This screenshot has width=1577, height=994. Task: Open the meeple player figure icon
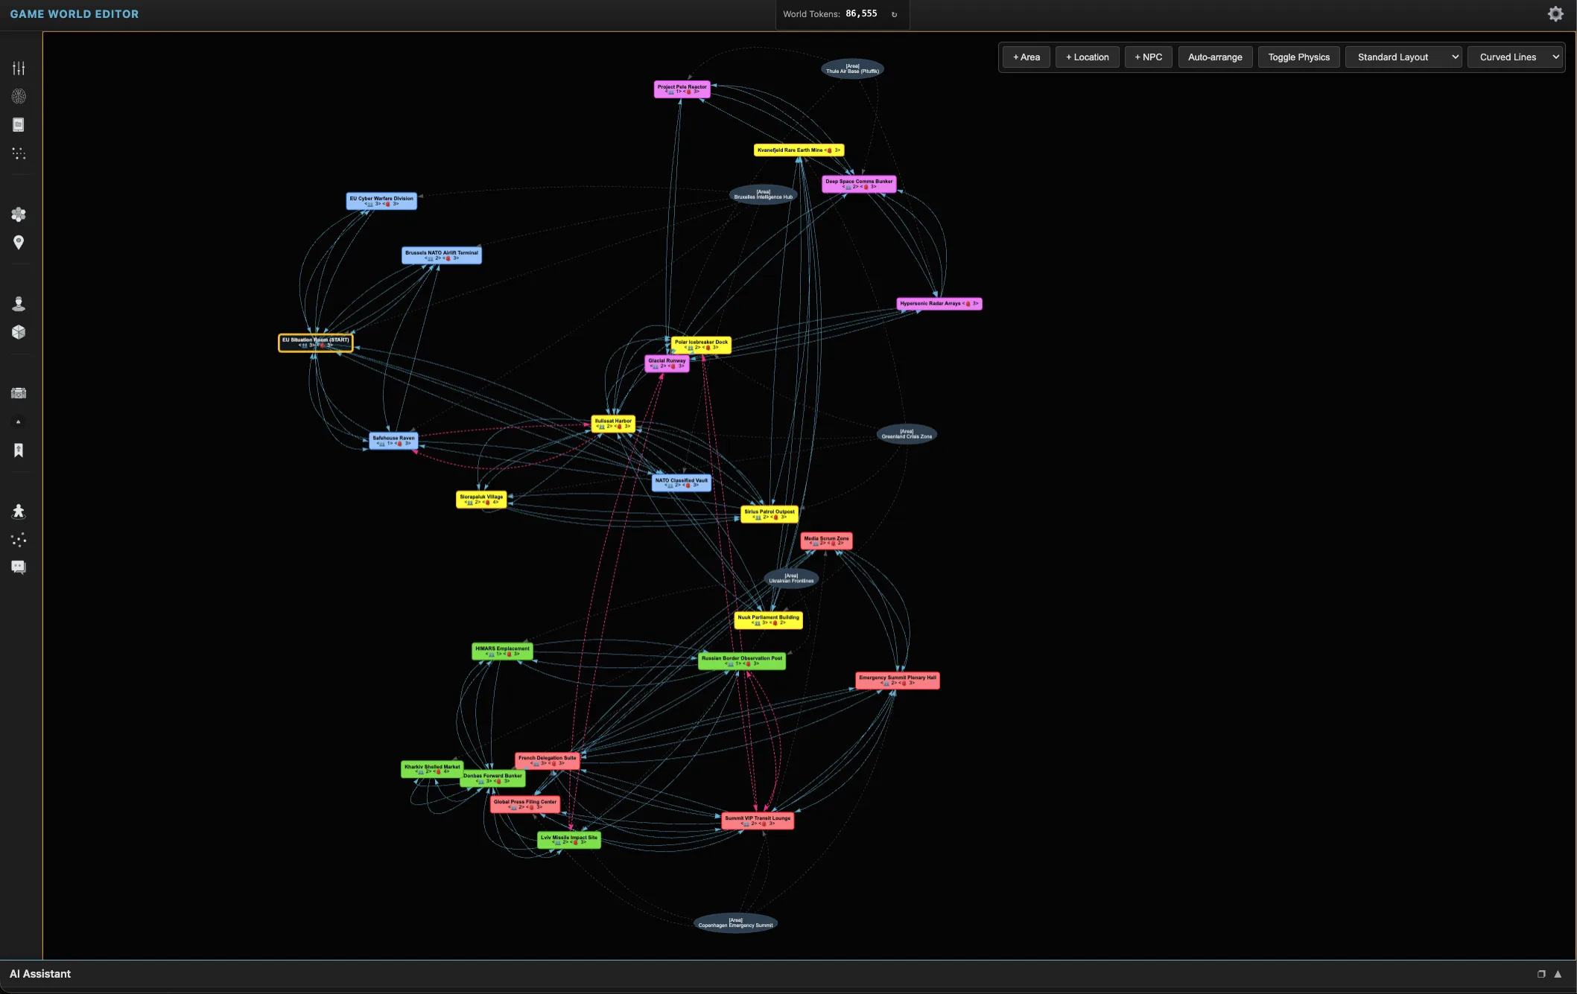[19, 511]
